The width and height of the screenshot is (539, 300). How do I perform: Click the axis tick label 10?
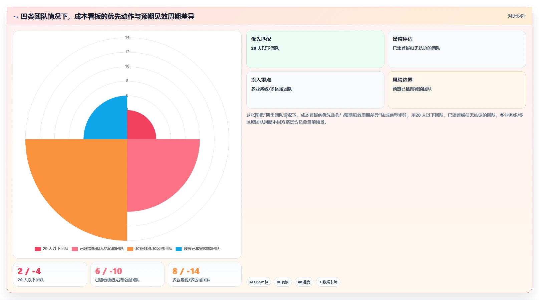click(x=127, y=66)
